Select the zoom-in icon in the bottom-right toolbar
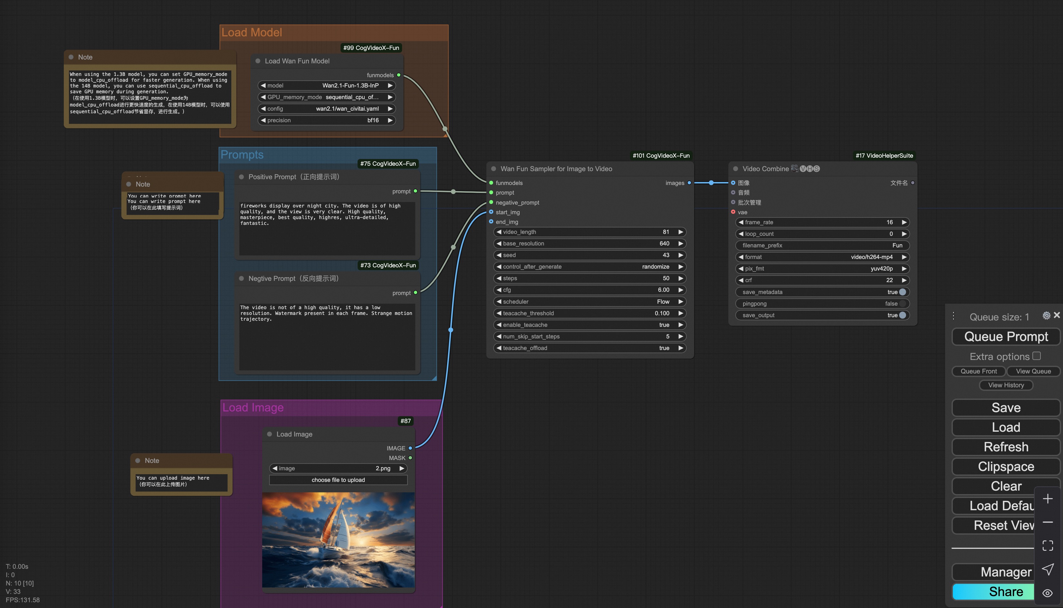Image resolution: width=1063 pixels, height=608 pixels. [1048, 499]
